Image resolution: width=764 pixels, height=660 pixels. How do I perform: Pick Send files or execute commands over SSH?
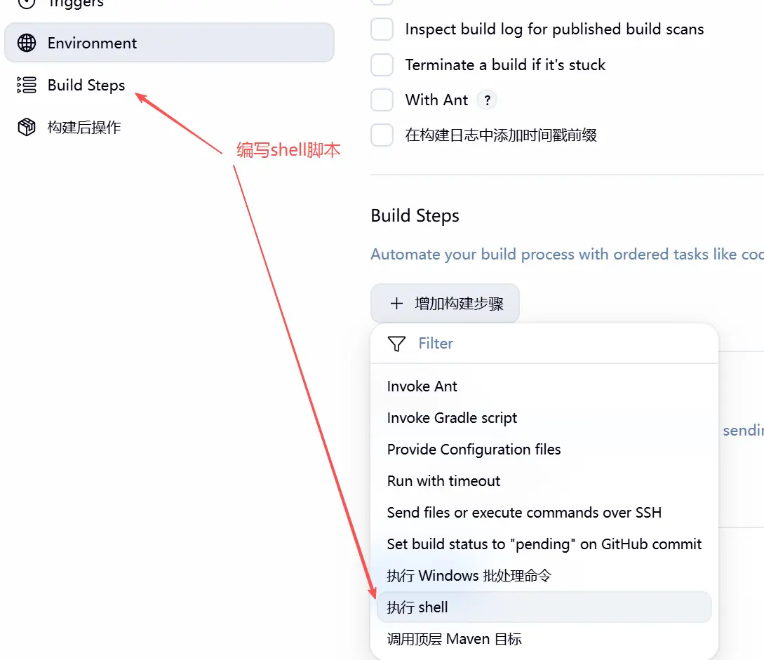point(524,513)
